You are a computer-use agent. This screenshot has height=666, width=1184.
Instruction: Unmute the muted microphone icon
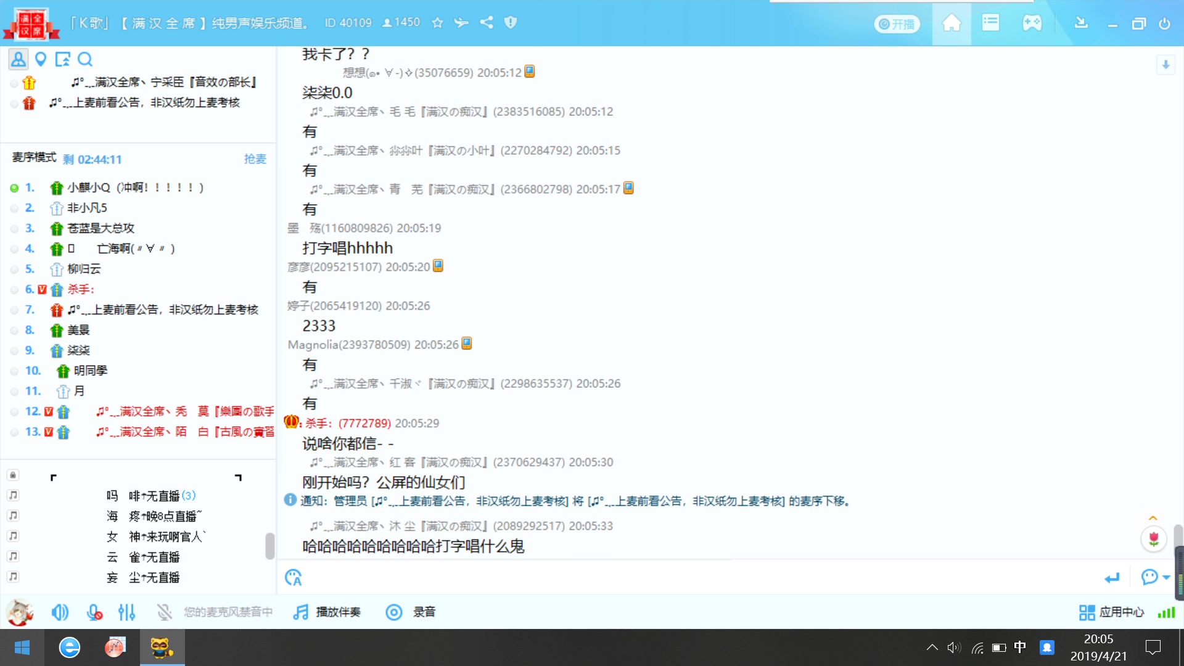click(164, 612)
